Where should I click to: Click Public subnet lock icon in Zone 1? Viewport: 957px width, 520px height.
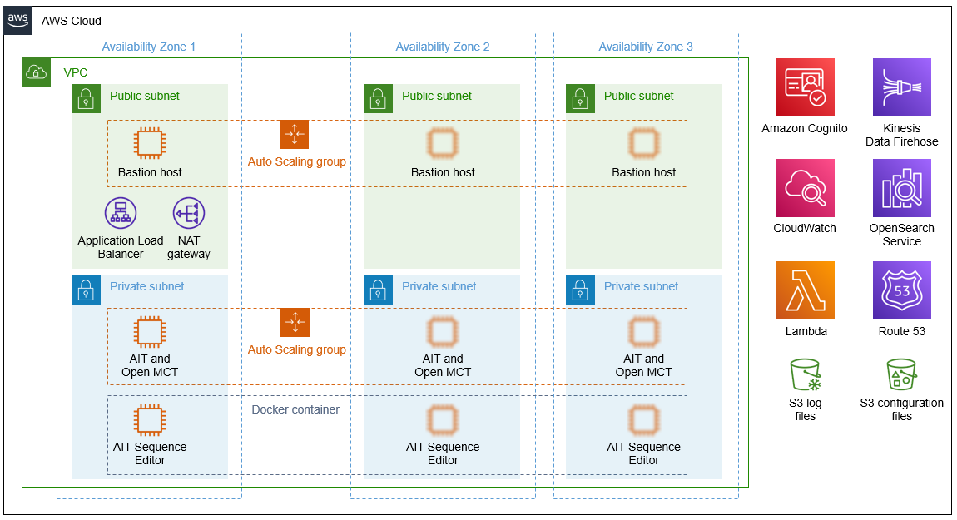[86, 98]
